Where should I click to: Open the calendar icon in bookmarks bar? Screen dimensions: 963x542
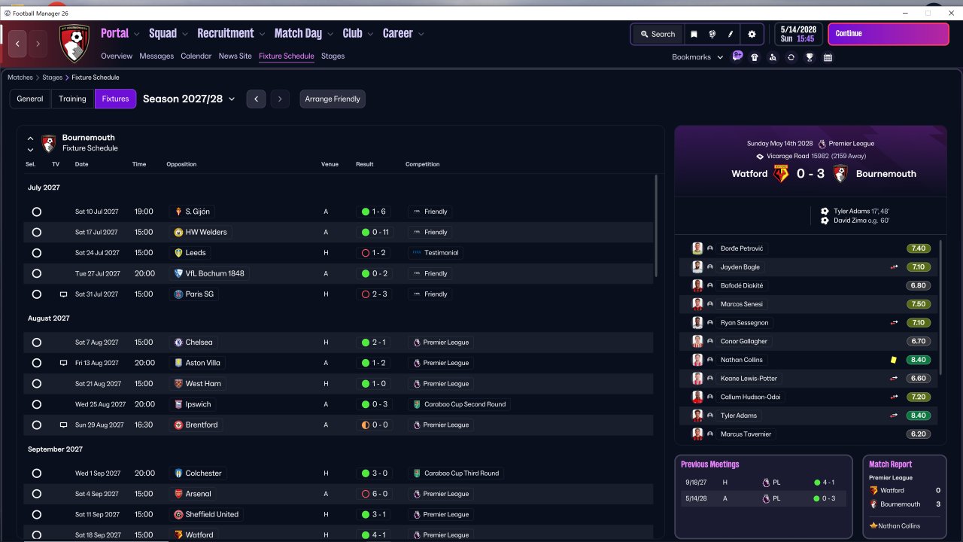click(828, 57)
